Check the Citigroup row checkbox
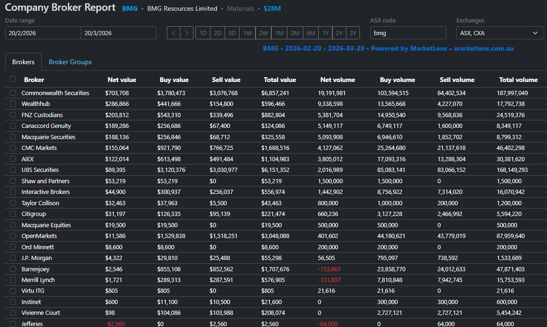This screenshot has height=327, width=547. point(13,214)
